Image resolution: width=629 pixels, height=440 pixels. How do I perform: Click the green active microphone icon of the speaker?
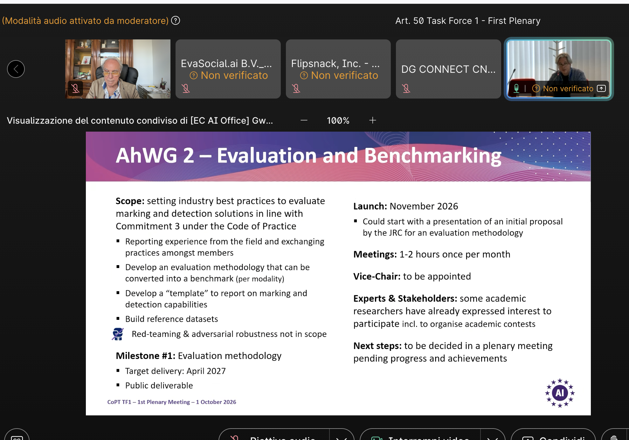click(x=516, y=88)
